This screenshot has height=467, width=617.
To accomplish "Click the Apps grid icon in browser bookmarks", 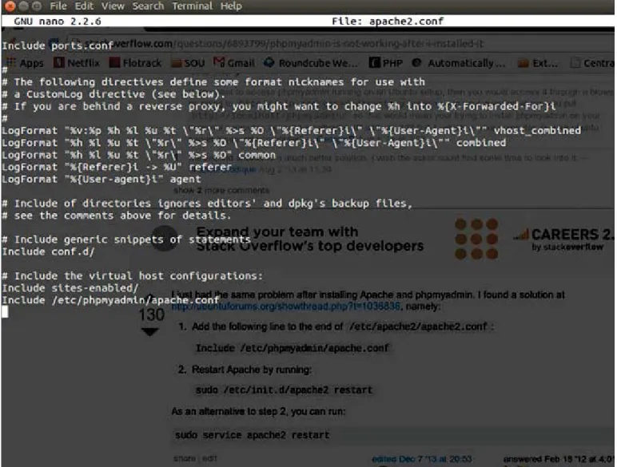I will pyautogui.click(x=11, y=62).
